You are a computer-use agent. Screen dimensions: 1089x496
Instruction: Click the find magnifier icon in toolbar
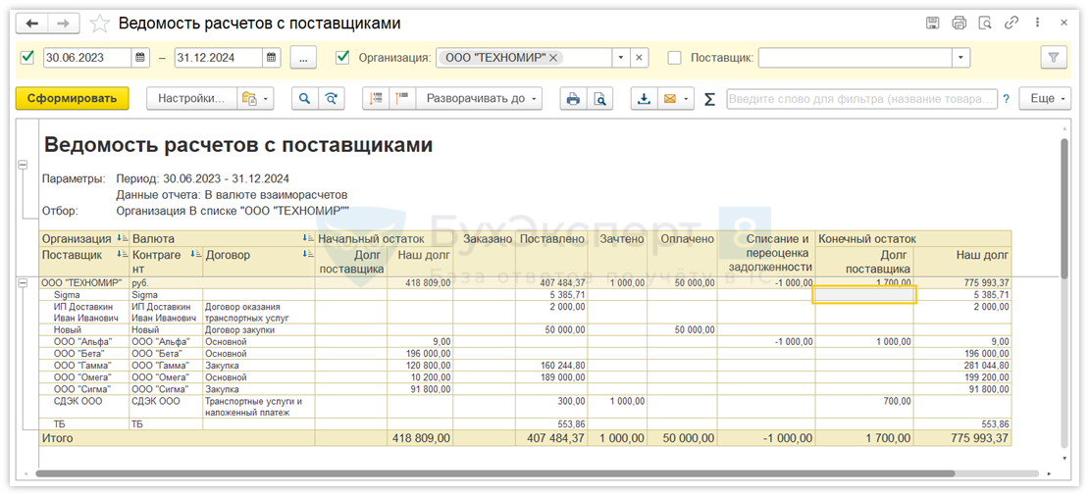pos(304,99)
